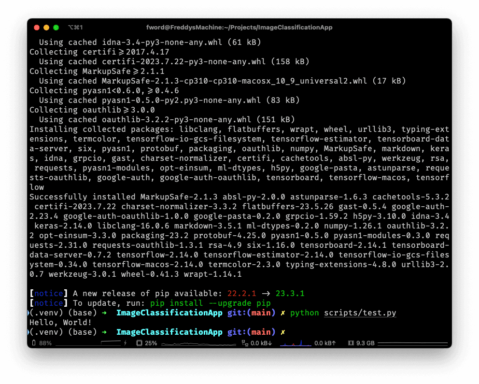Click the first blue notice tag
Viewport: 479px width, 384px height.
click(49, 294)
